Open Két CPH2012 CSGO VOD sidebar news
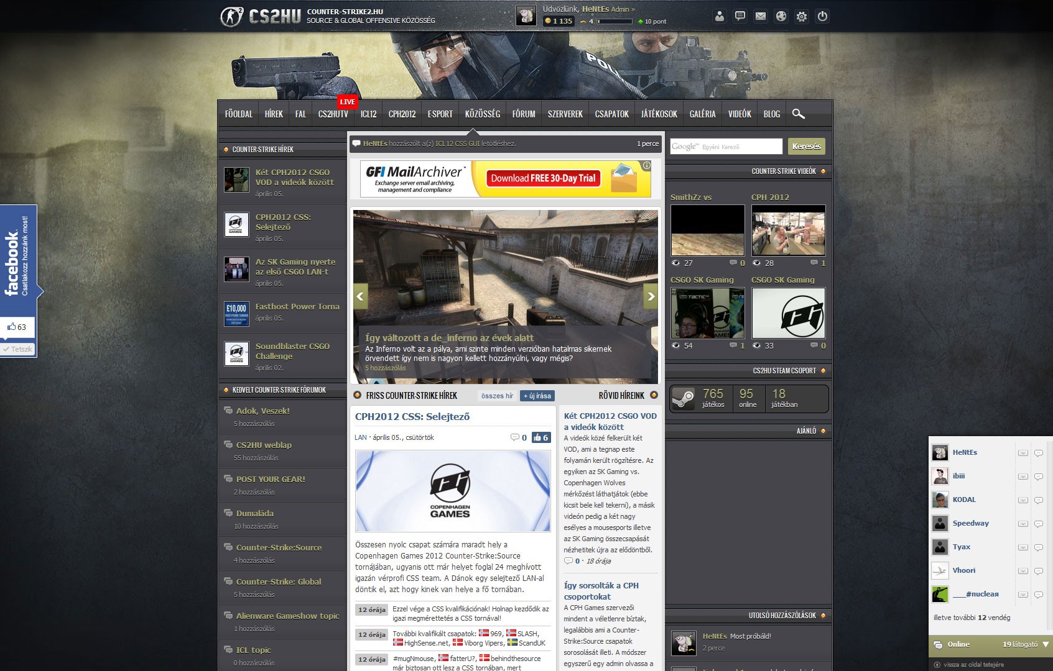 point(294,177)
